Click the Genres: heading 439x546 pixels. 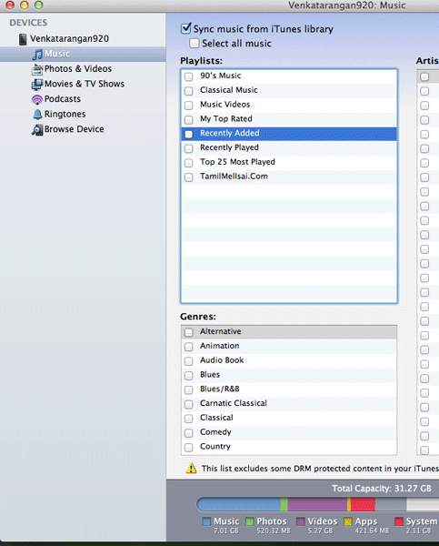[198, 317]
